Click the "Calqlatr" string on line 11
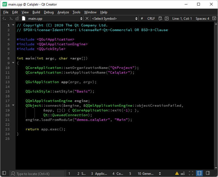The image size is (218, 177). (x=119, y=73)
